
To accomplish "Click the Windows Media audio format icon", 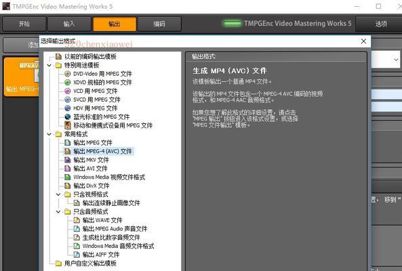I will 77,246.
